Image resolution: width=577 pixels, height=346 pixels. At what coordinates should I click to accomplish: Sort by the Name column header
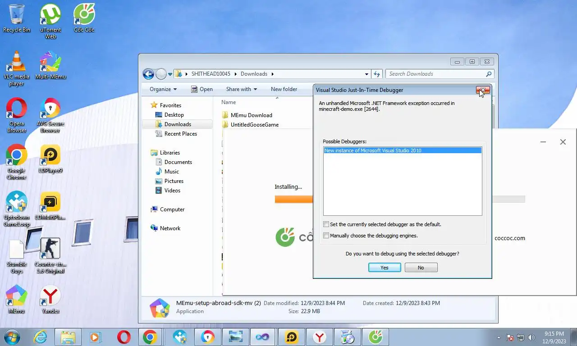tap(229, 102)
